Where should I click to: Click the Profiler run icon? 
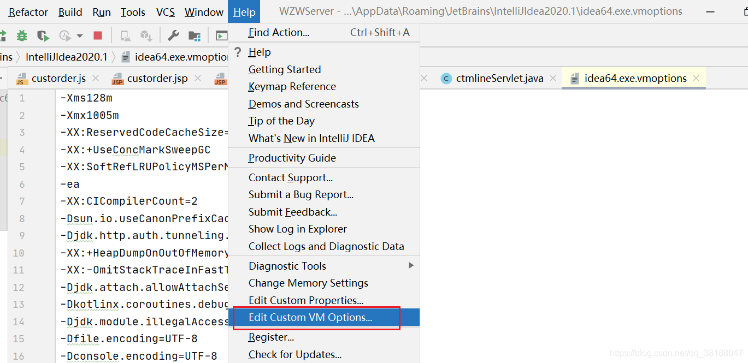[x=65, y=36]
